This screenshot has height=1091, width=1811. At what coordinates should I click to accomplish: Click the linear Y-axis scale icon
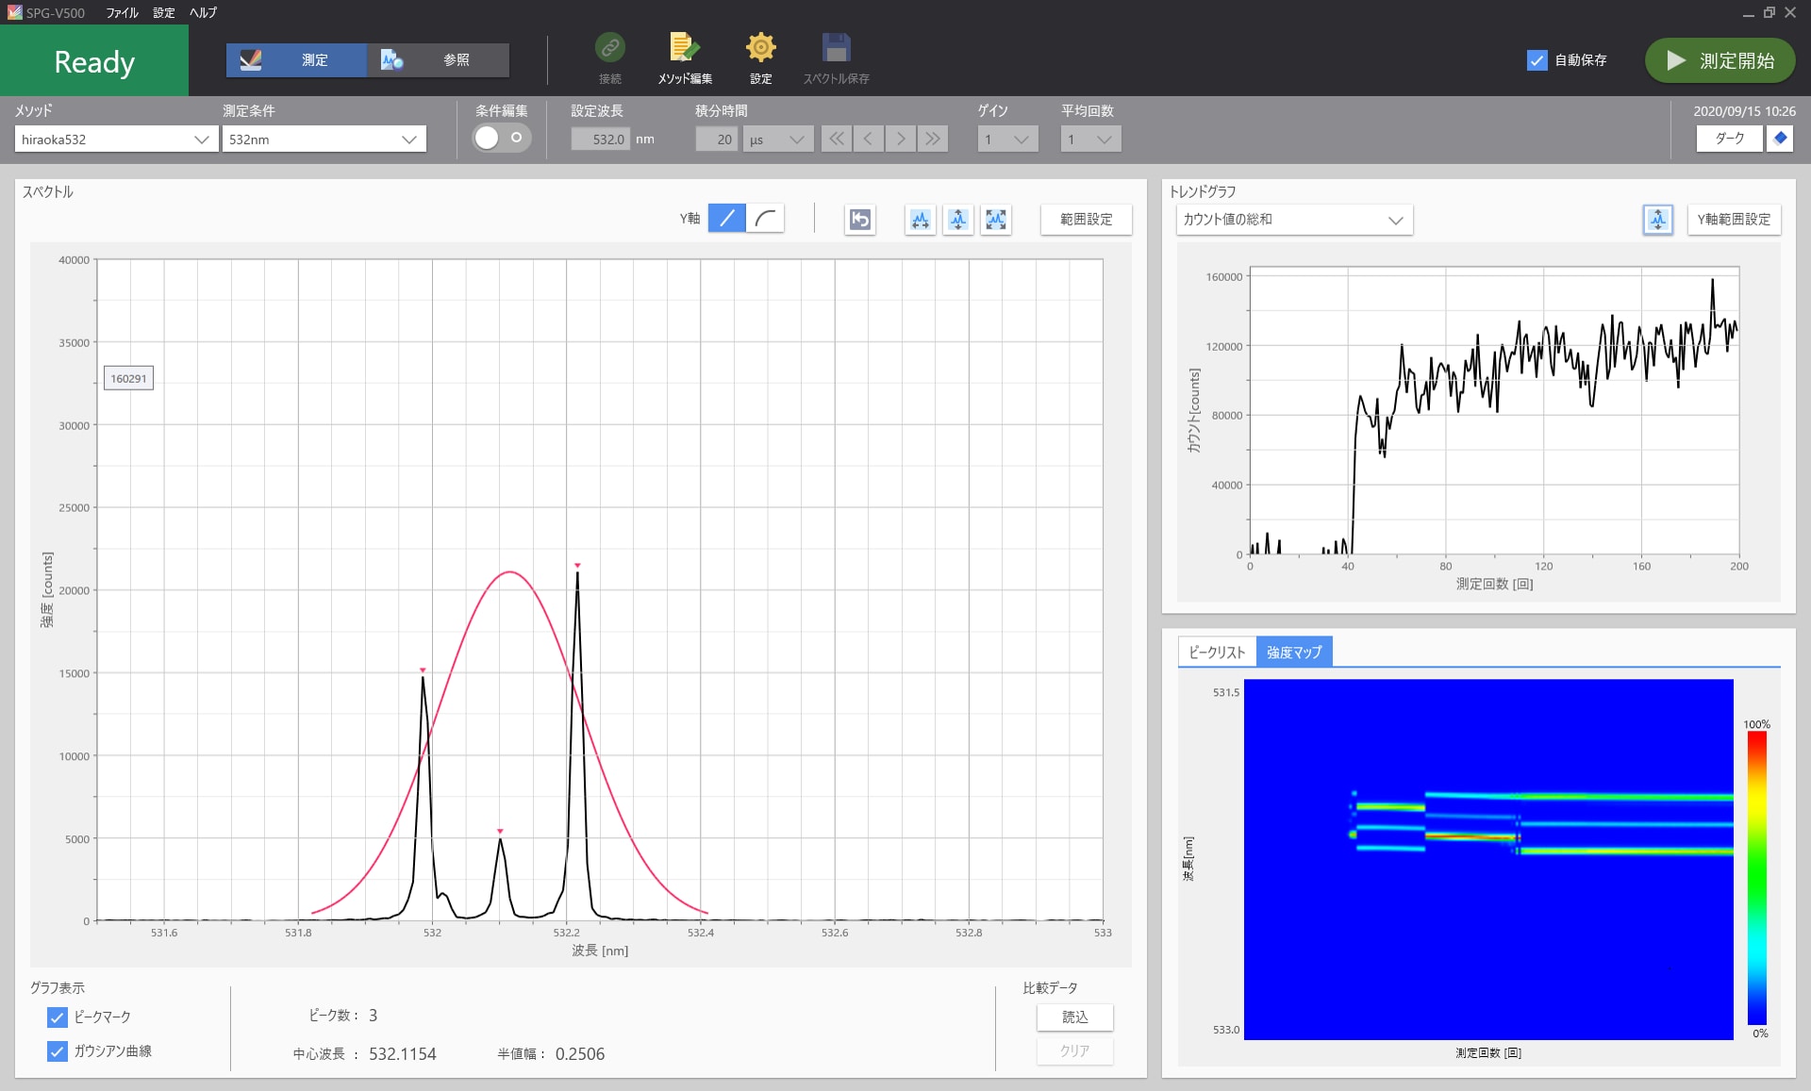pos(728,219)
